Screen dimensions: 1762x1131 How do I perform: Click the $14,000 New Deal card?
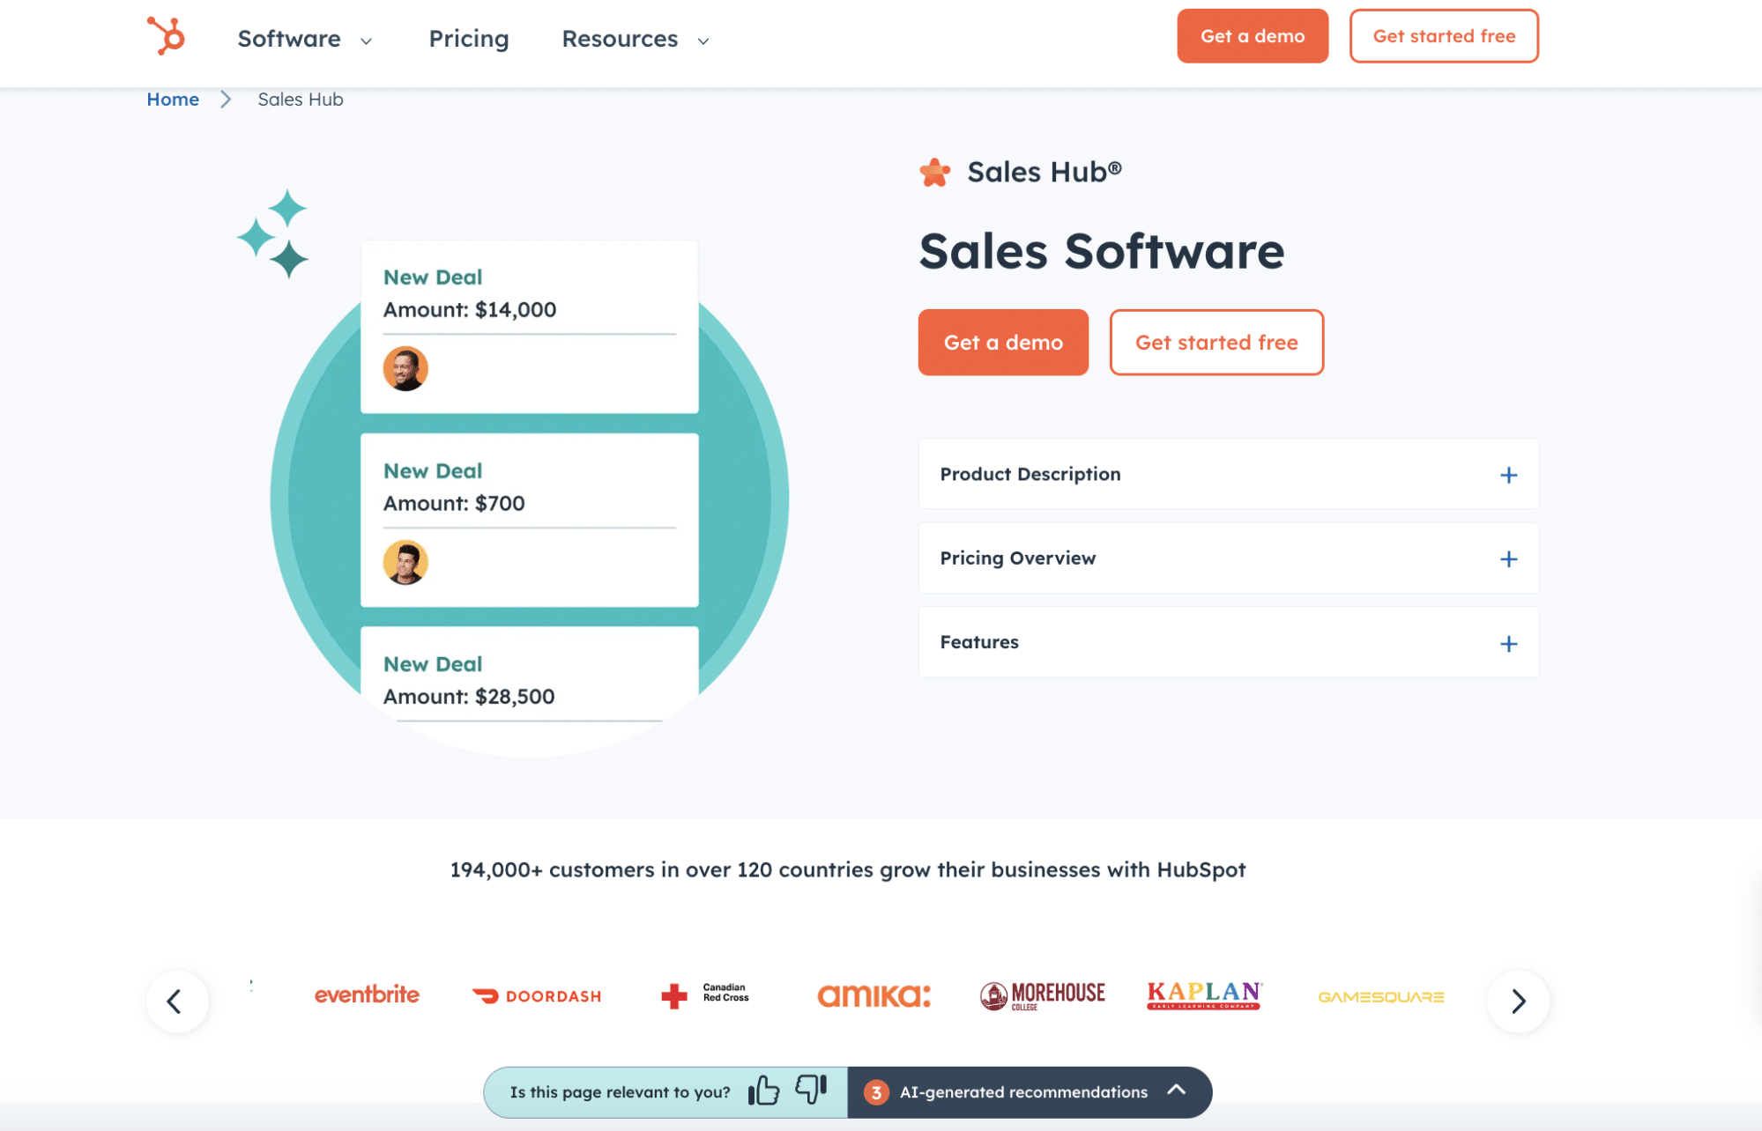pos(529,327)
